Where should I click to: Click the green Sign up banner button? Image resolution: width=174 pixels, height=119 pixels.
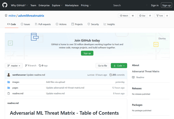tap(87, 53)
